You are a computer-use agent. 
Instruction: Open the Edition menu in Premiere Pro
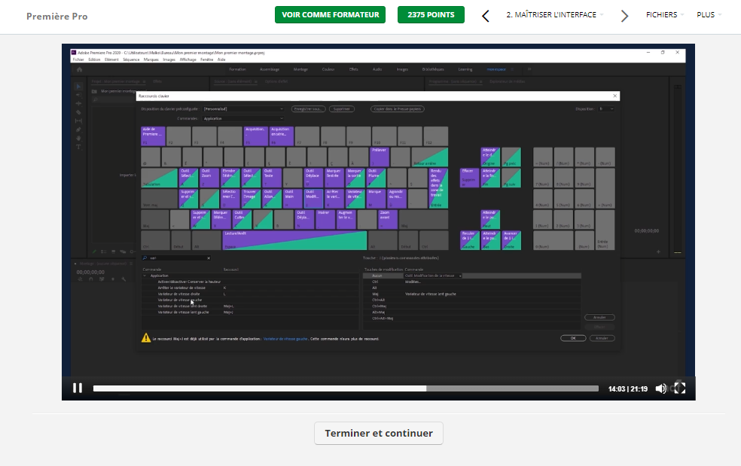point(94,59)
